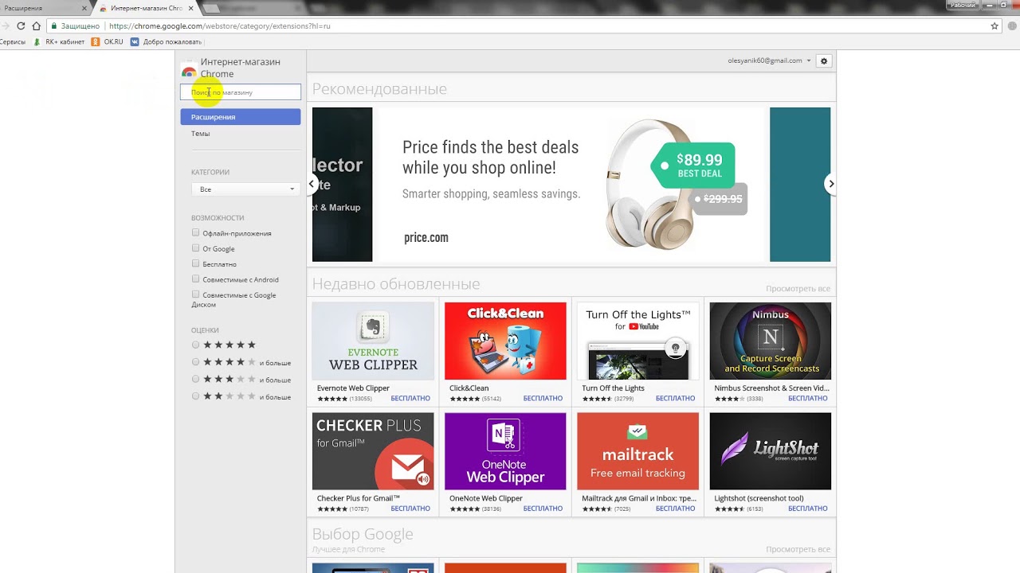This screenshot has width=1020, height=573.
Task: Select three stars и больше rating
Action: coord(195,379)
